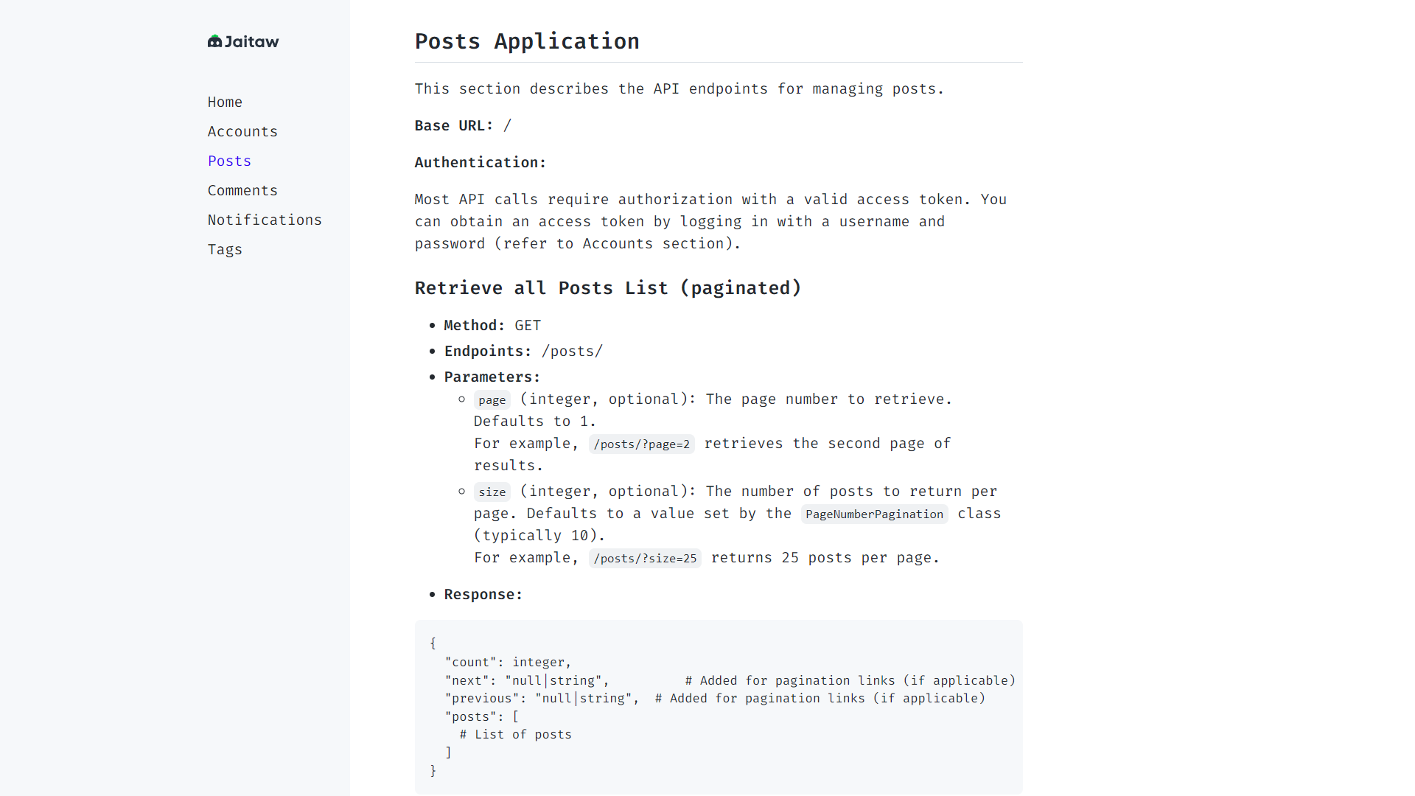Click the Response bullet label

[x=483, y=594]
